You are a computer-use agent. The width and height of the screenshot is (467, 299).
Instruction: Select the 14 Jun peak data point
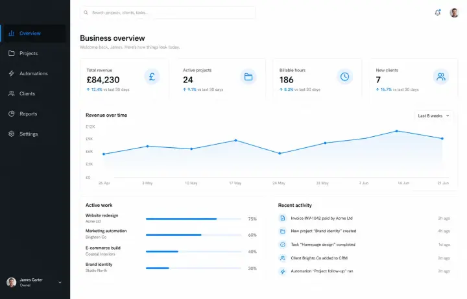point(397,131)
